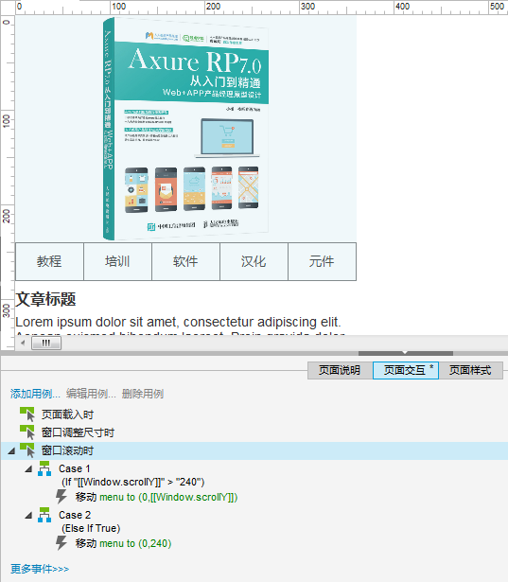Screen dimensions: 508x582
Task: Click the horizontal scrollbar left arrow
Action: click(x=23, y=343)
